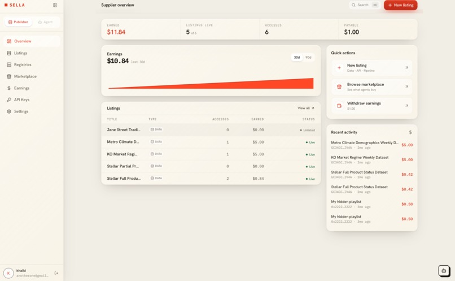Click DATA tag on Stellar Full row
Viewport: 455px width, 281px height.
(x=156, y=179)
